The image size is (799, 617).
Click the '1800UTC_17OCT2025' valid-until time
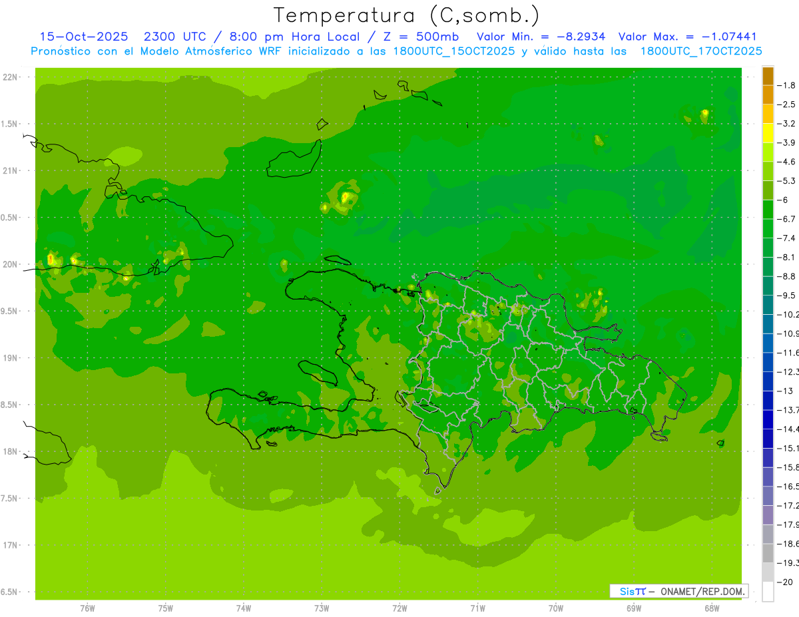701,51
